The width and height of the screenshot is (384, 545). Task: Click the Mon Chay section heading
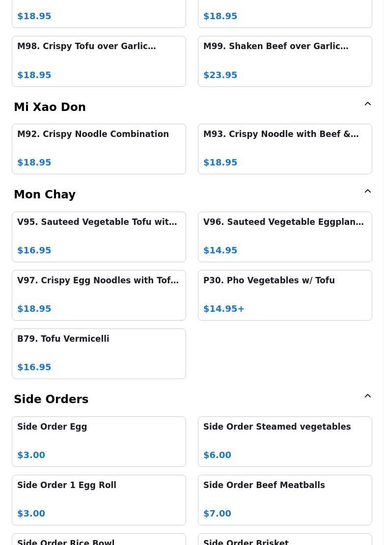(45, 194)
